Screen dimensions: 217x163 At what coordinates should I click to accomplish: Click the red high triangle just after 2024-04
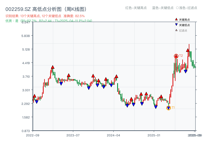tap(116, 76)
